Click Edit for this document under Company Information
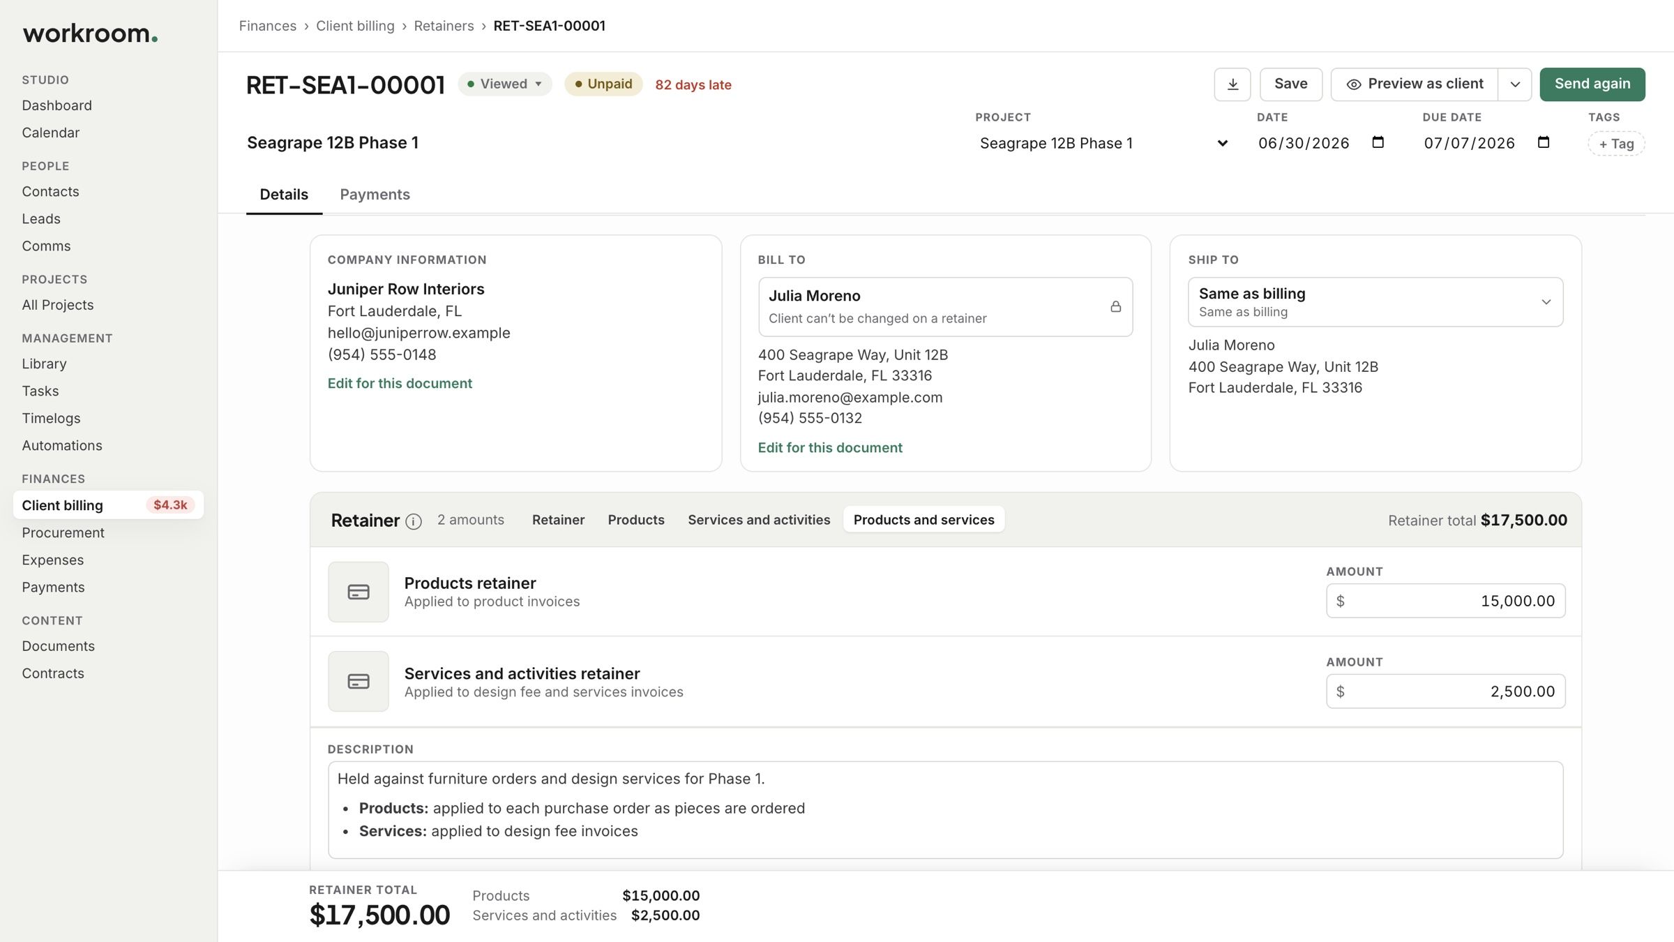 coord(400,384)
